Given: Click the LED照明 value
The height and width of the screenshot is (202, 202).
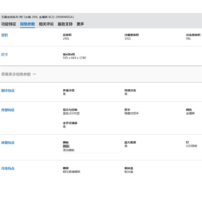Looking at the screenshot, I should [191, 146].
